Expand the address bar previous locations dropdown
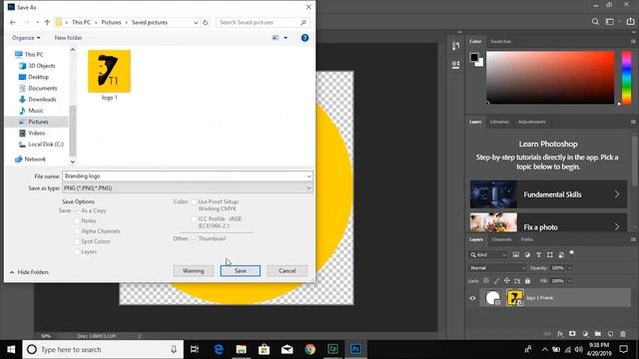This screenshot has width=639, height=359. coord(196,23)
